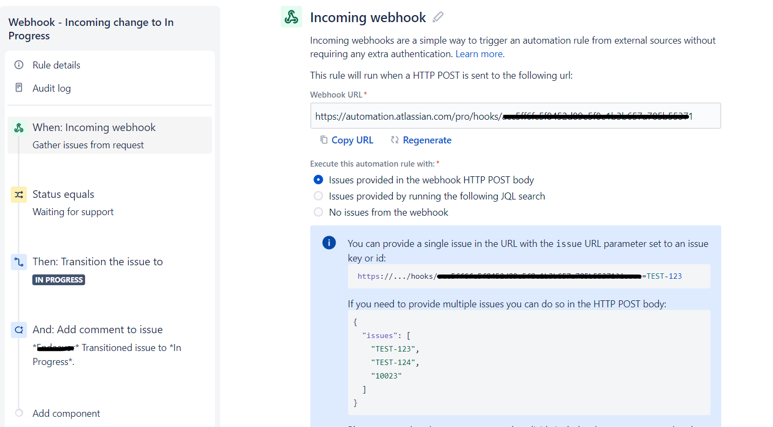Select No issues from the webhook option
This screenshot has height=427, width=773.
click(318, 212)
